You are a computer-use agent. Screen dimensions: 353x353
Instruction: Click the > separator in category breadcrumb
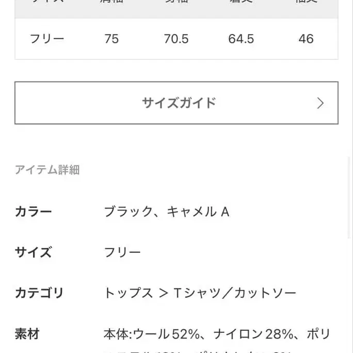tap(164, 293)
